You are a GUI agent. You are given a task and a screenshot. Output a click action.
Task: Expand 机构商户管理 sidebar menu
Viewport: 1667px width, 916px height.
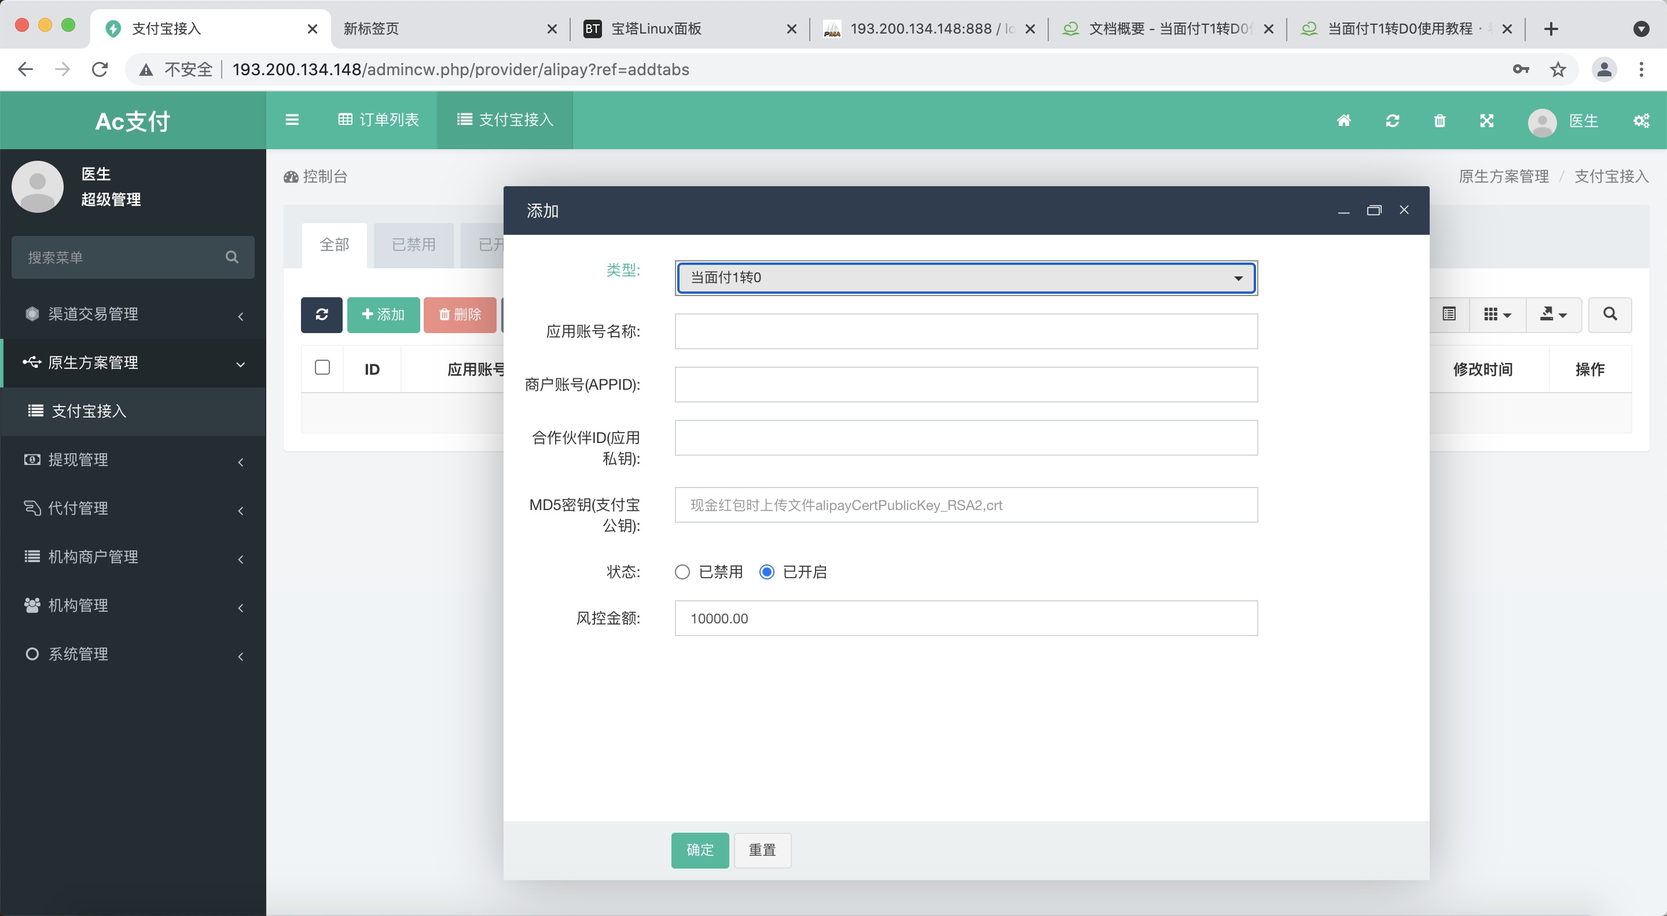[x=133, y=556]
